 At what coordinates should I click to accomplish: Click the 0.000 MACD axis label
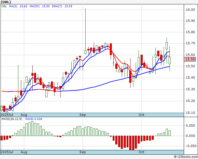(x=190, y=136)
